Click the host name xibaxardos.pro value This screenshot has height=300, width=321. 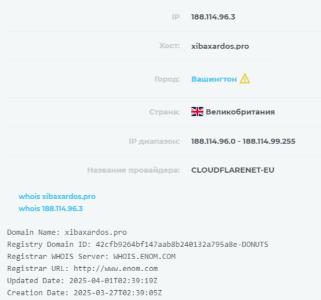[x=220, y=46]
